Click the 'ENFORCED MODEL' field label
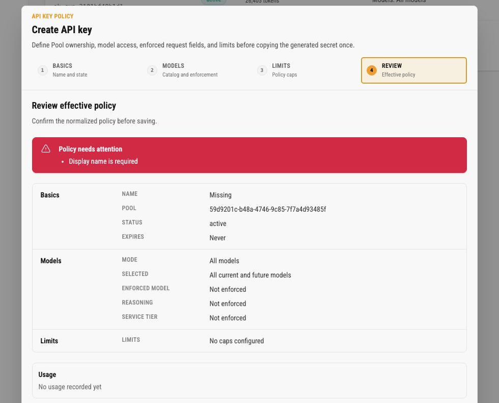The width and height of the screenshot is (499, 403). (x=146, y=288)
